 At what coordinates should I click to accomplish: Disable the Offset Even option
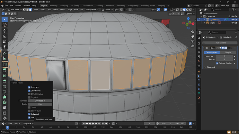(29, 91)
